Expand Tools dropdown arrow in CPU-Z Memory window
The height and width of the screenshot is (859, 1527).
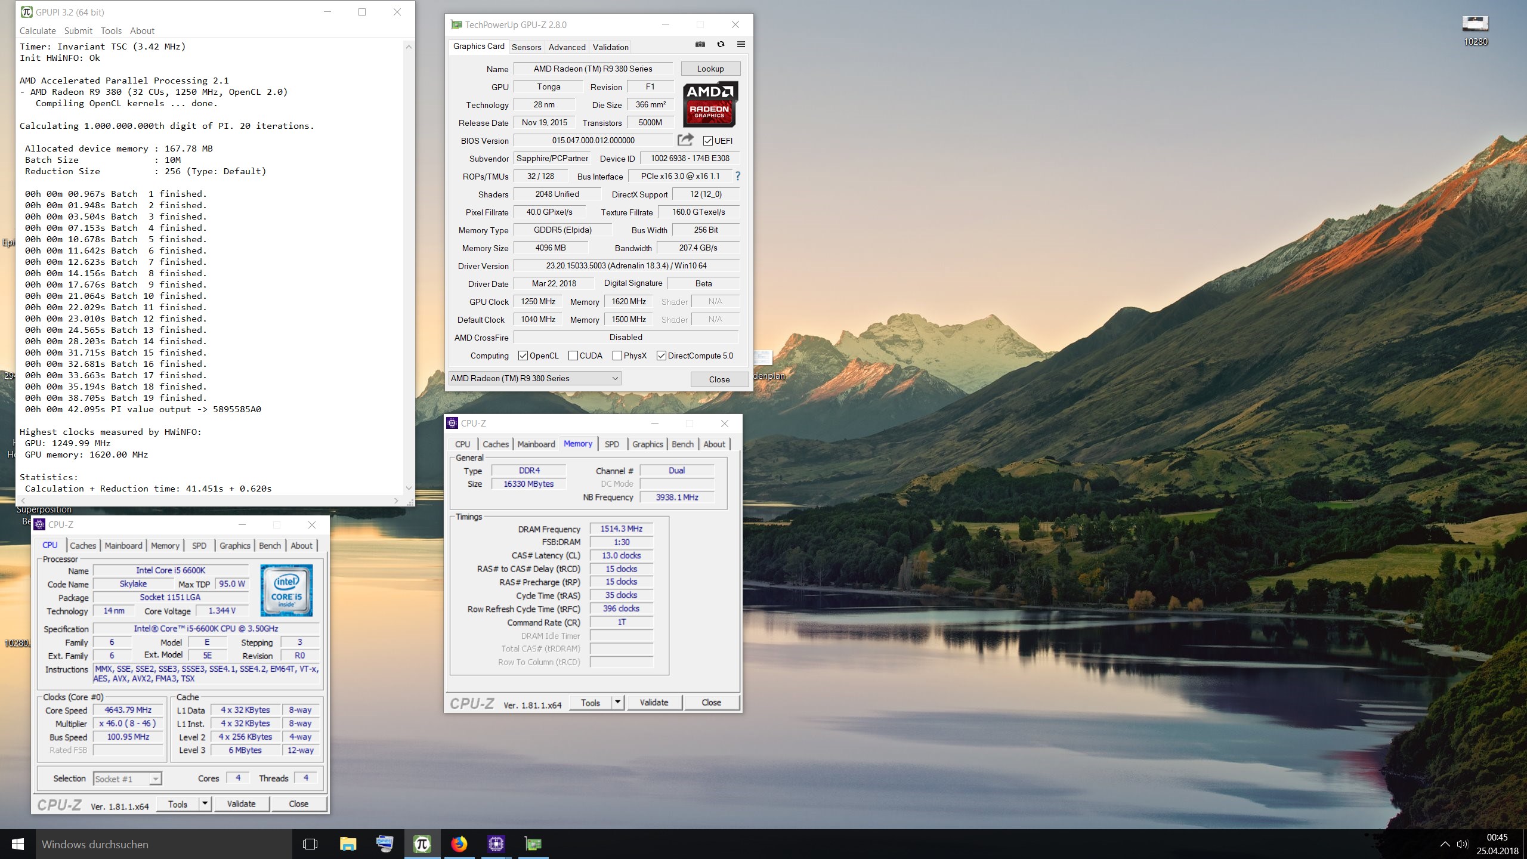pos(618,702)
